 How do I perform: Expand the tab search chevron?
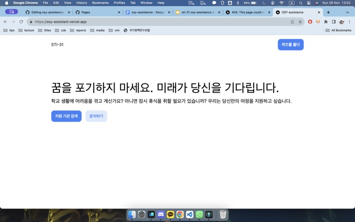[x=348, y=12]
